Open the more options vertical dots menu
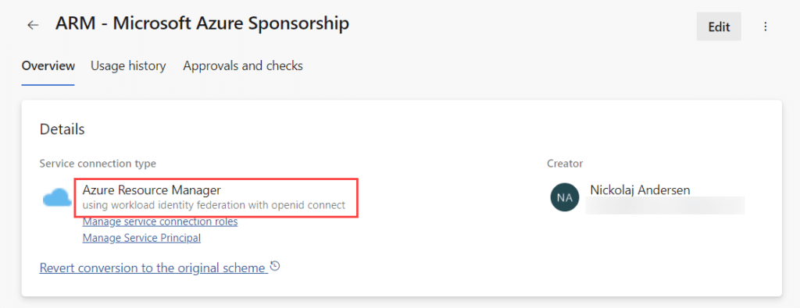 pyautogui.click(x=766, y=27)
